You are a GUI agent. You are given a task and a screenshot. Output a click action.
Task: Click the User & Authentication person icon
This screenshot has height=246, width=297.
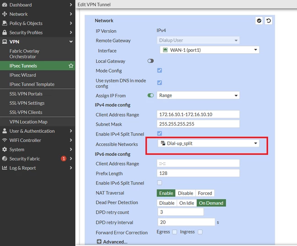pos(5,131)
